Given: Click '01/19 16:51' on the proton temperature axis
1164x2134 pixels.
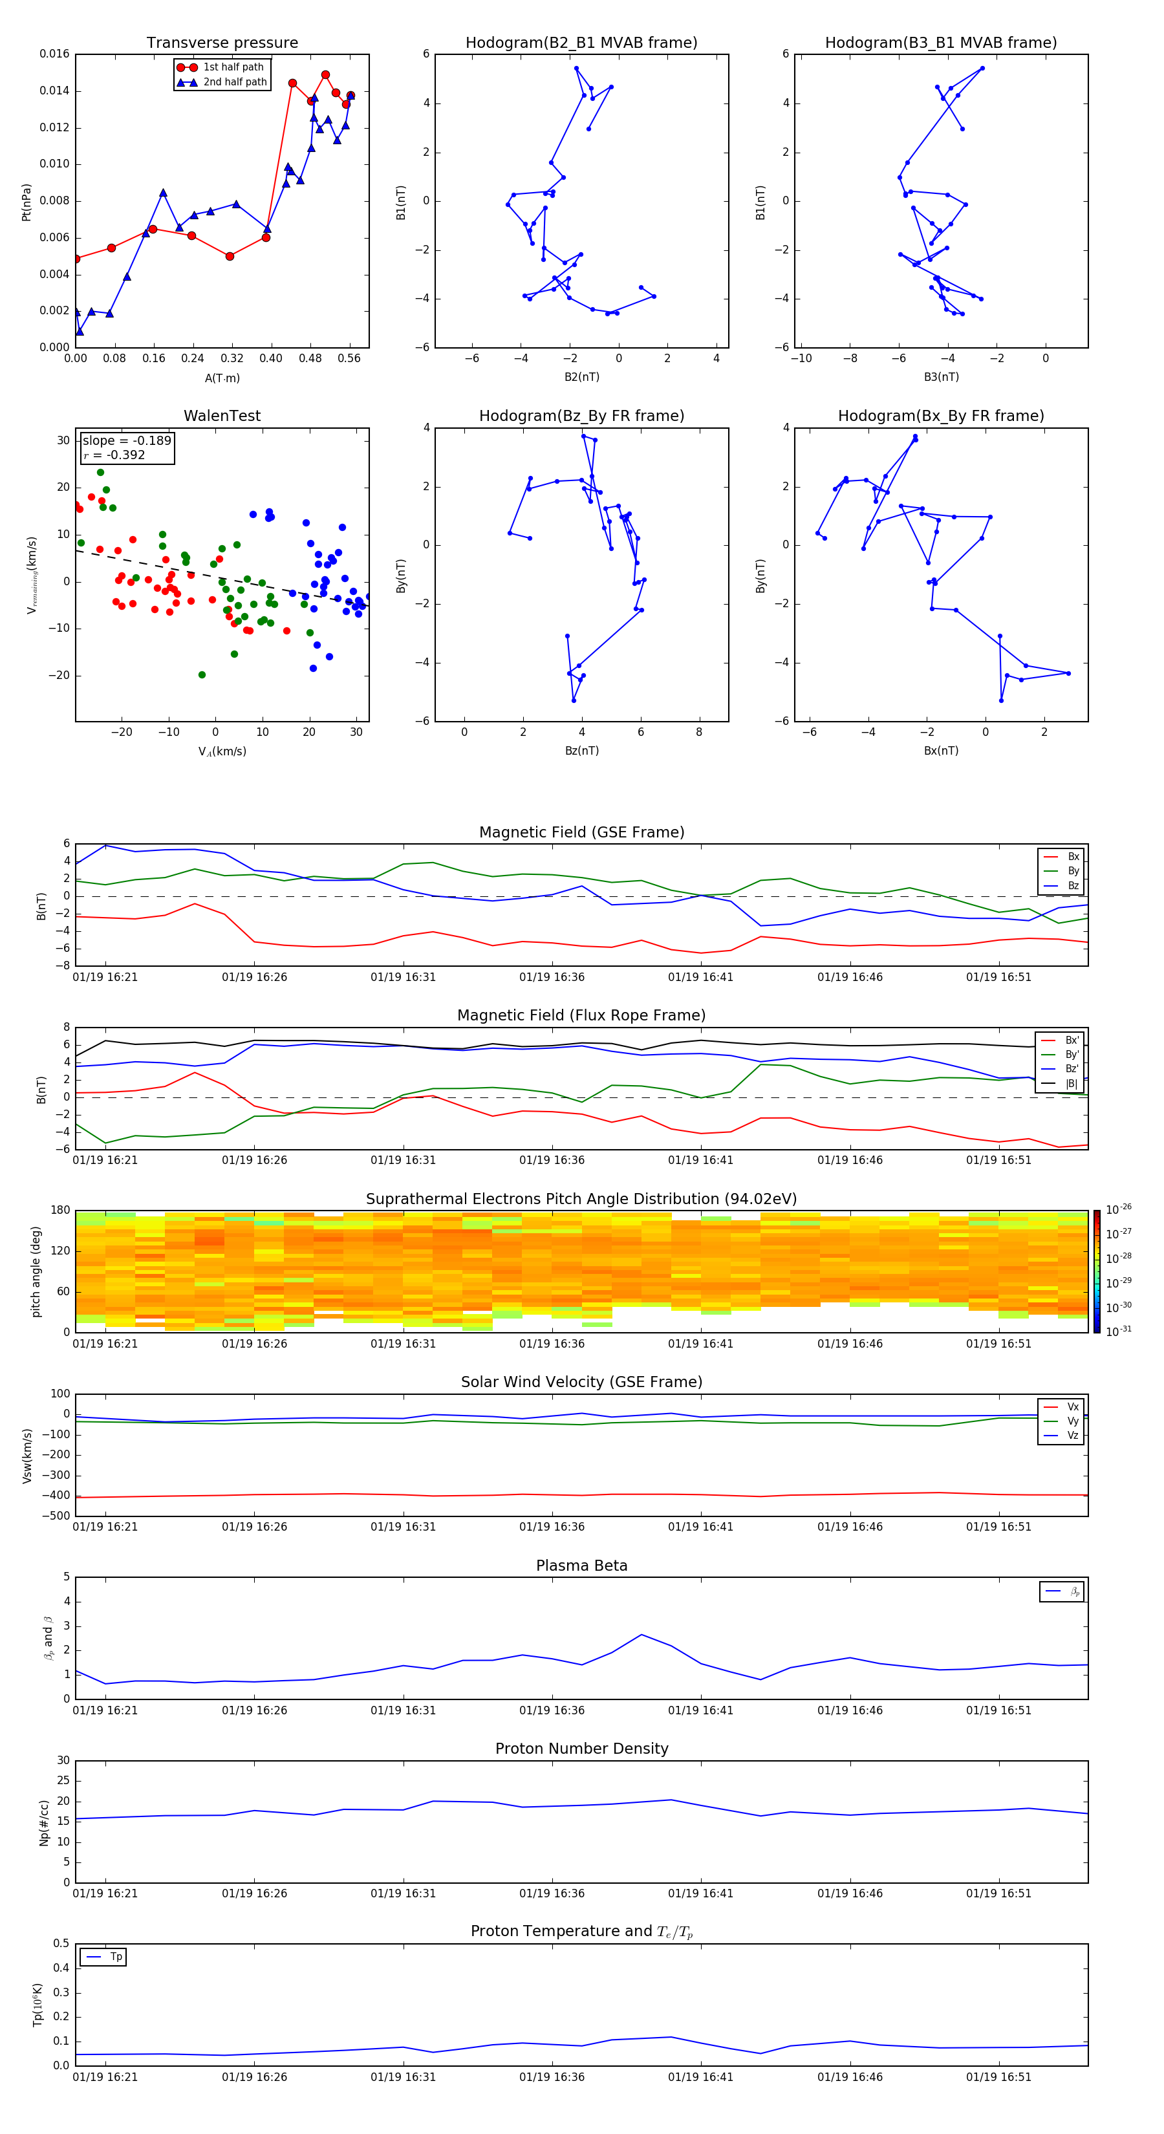Looking at the screenshot, I should (999, 2077).
